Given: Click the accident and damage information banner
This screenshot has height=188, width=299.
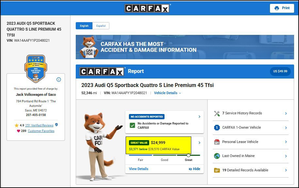Looking at the screenshot, I should click(x=185, y=47).
